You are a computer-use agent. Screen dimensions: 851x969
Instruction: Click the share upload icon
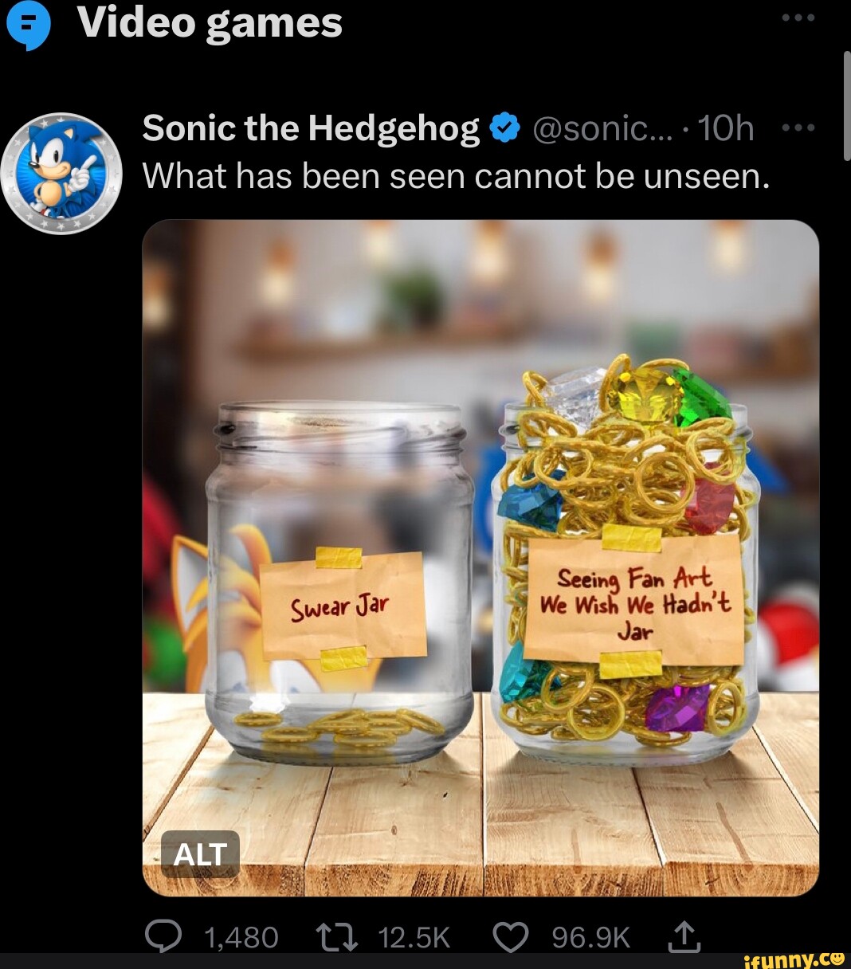coord(684,938)
